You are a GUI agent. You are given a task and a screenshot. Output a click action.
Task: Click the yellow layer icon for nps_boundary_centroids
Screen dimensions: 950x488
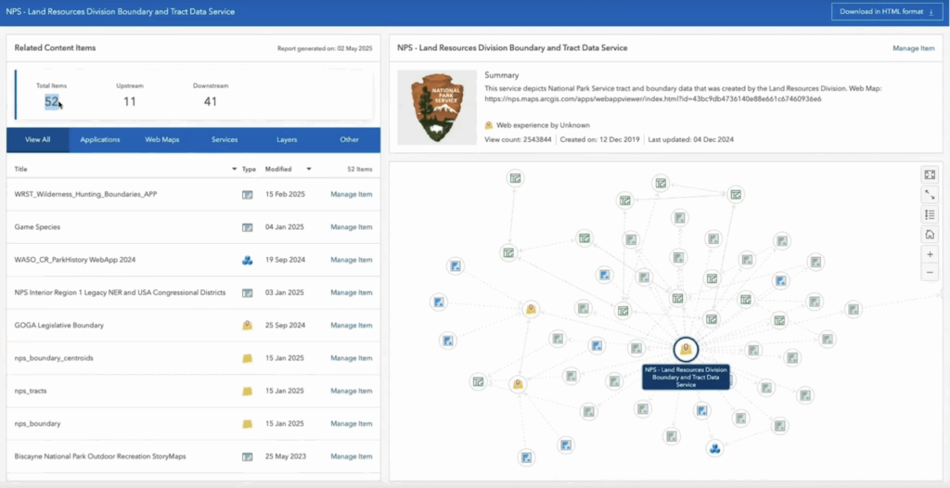click(247, 358)
